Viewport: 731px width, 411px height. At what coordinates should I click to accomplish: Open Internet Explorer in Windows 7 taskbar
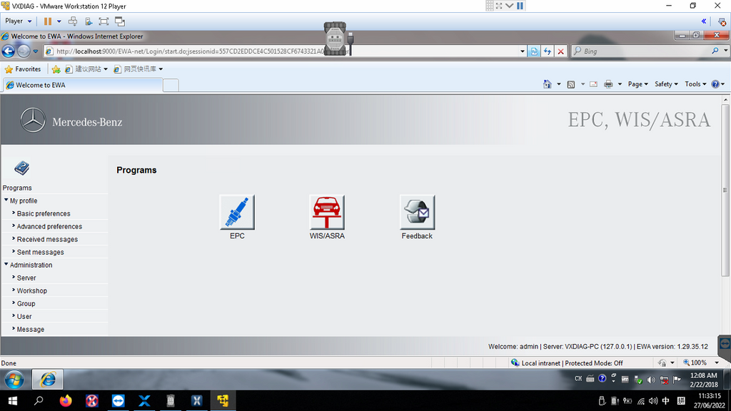pos(48,379)
